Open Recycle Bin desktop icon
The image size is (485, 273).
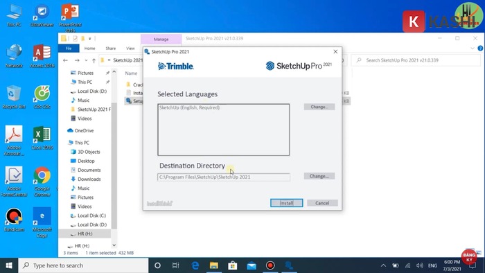tap(14, 97)
